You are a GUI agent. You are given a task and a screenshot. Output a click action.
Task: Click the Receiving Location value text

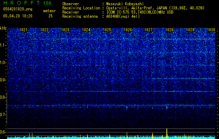click(155, 8)
